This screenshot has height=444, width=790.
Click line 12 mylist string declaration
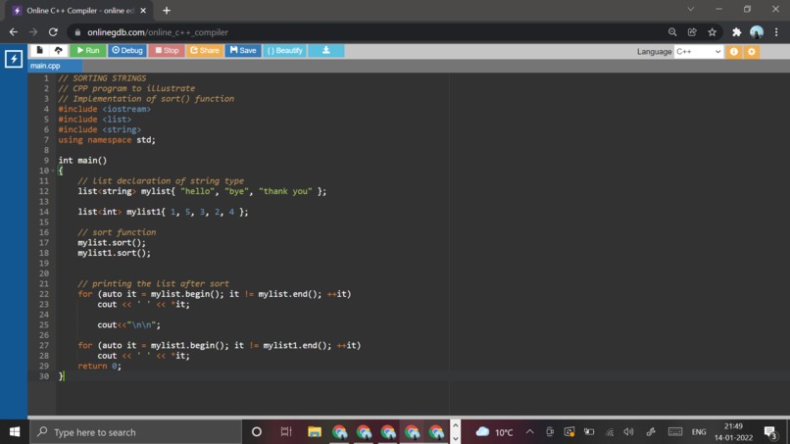[202, 191]
